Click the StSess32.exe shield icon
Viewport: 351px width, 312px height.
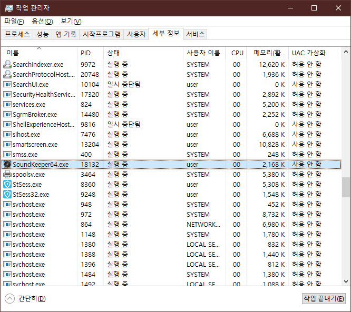point(7,195)
